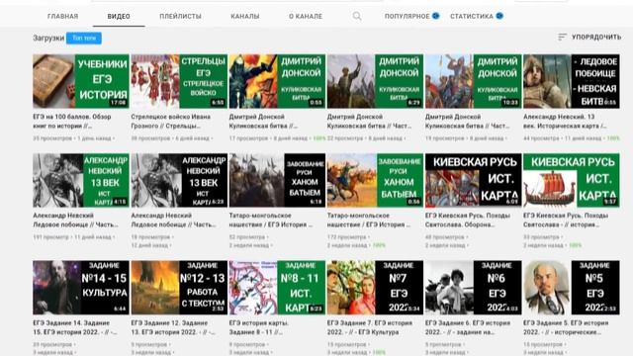Viewport: 633px width, 356px height.
Task: Open title 'ЕГЭ Задание 7. ЕГЭ история 2022'
Action: [370, 327]
